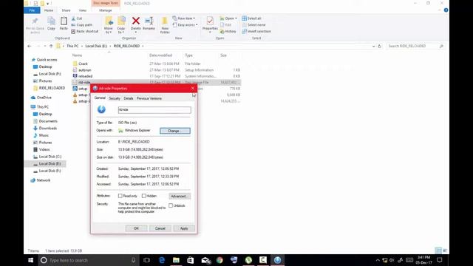Click Invert selection in the ribbon

point(256,31)
